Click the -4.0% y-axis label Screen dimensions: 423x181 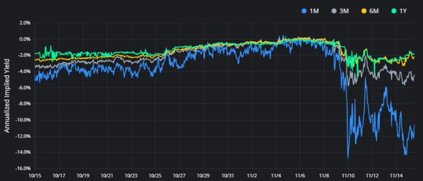pyautogui.click(x=24, y=71)
